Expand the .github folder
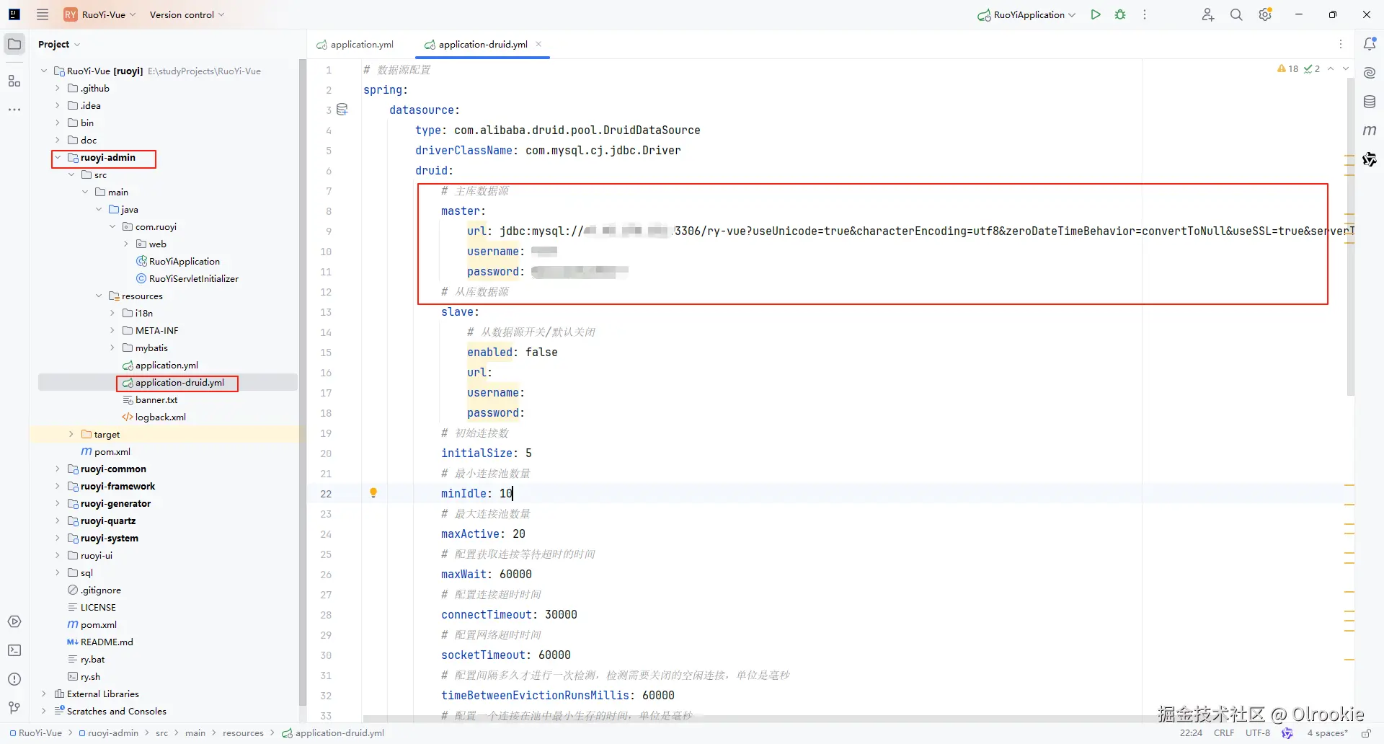1384x744 pixels. tap(58, 88)
